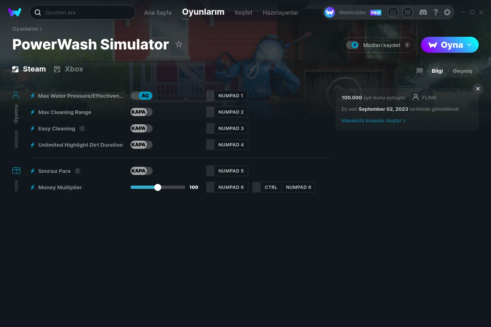The width and height of the screenshot is (491, 327).
Task: Click lightning icon for Max Cleaning Range
Action: tap(33, 112)
